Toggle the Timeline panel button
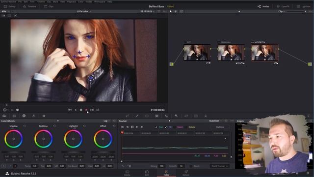Screen dimensions: 314x177 (29, 6)
